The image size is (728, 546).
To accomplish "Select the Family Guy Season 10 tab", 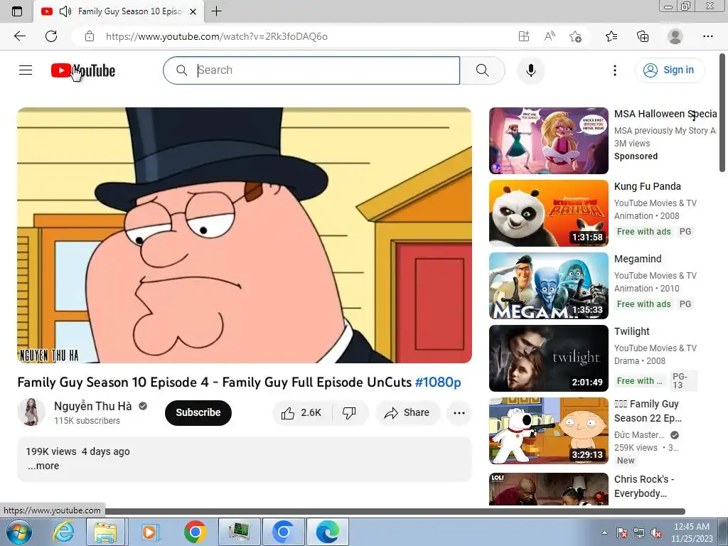I will (119, 11).
